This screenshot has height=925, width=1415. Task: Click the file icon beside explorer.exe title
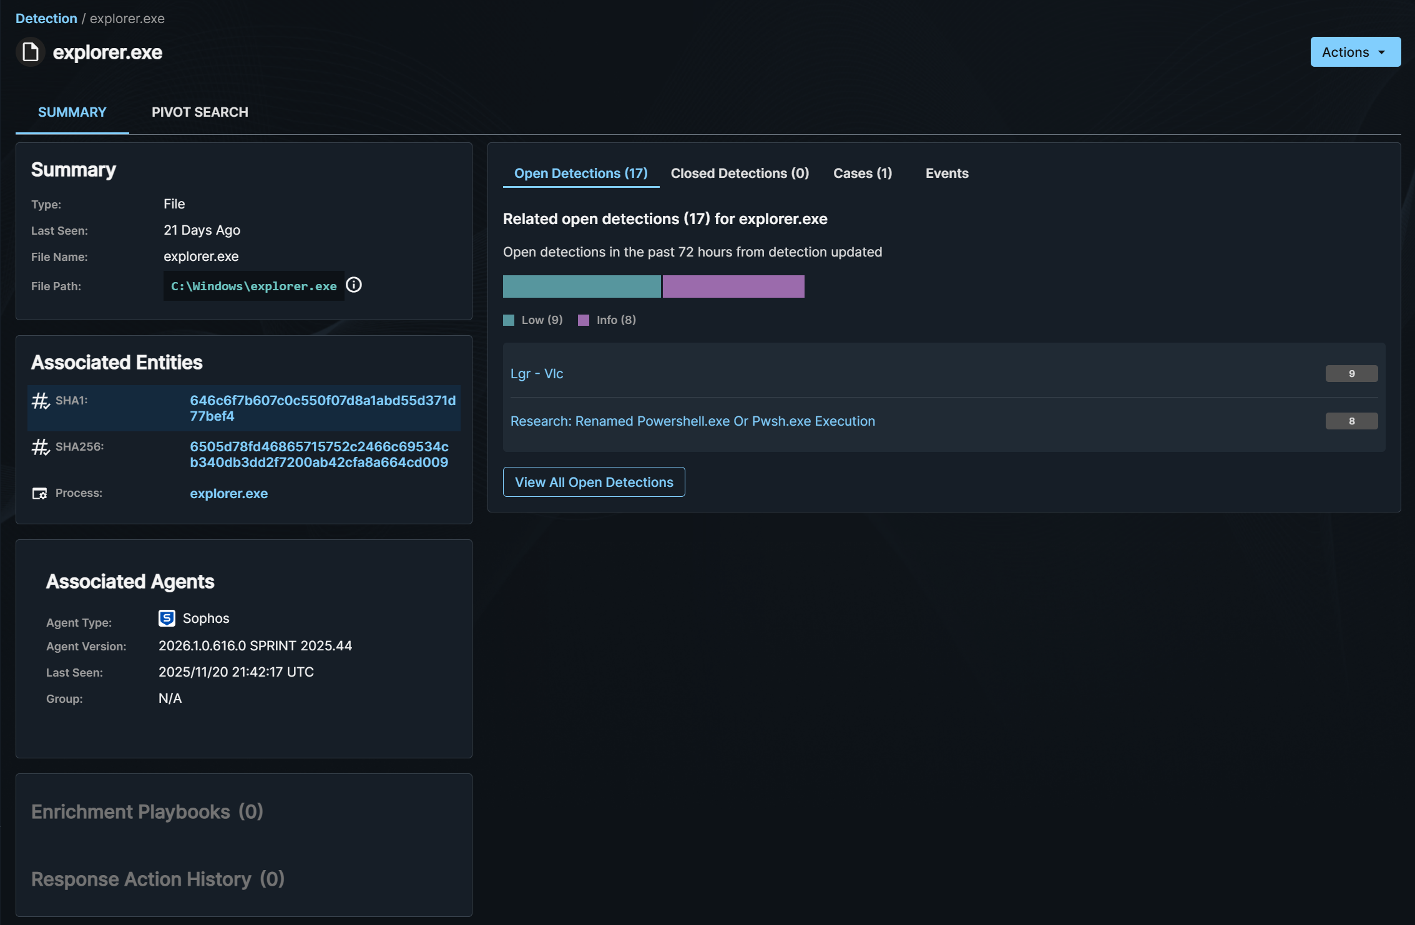click(30, 52)
